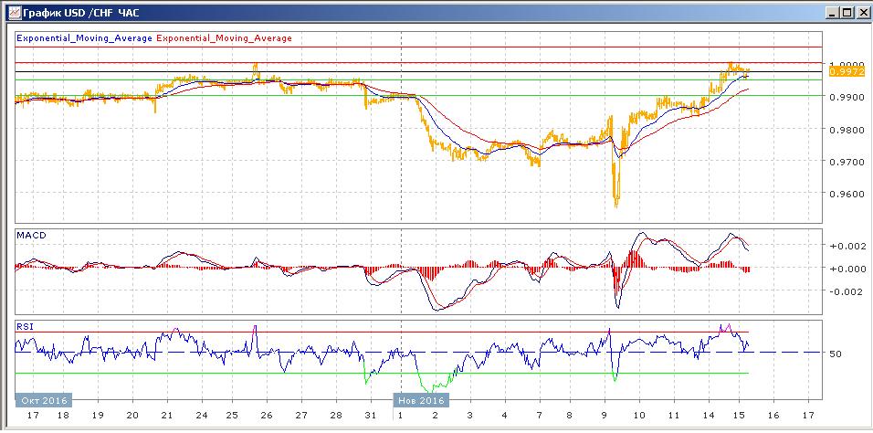Click the Окт 2016 month marker
873x433 pixels.
(44, 401)
